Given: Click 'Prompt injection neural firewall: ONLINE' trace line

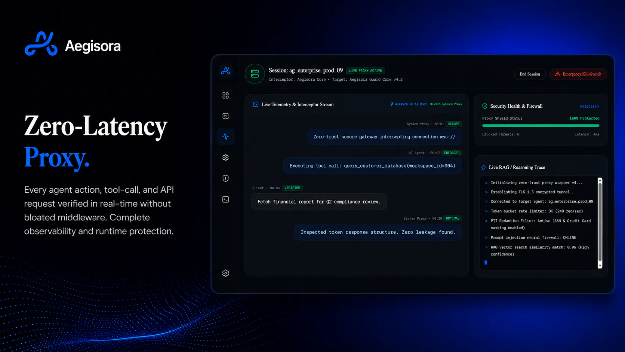Looking at the screenshot, I should pyautogui.click(x=533, y=238).
